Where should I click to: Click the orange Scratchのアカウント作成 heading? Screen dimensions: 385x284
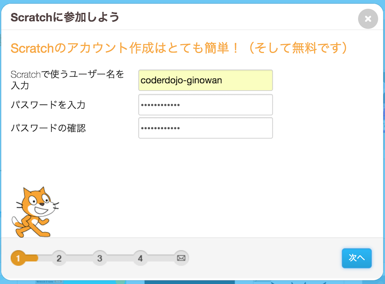click(179, 48)
